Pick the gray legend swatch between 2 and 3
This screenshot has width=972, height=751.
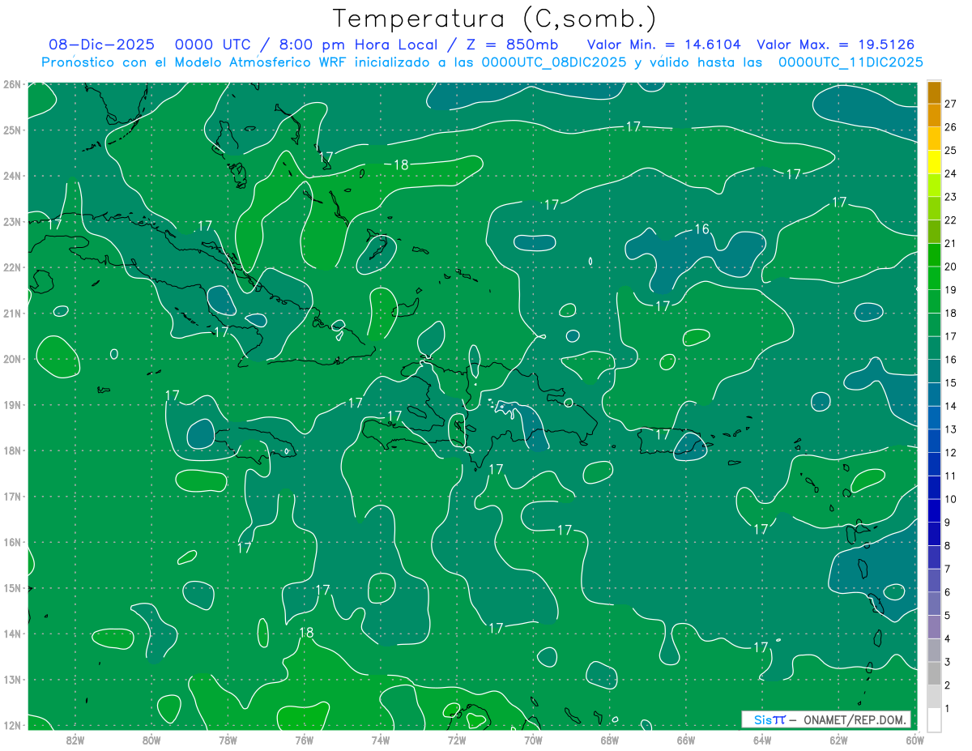click(x=934, y=673)
